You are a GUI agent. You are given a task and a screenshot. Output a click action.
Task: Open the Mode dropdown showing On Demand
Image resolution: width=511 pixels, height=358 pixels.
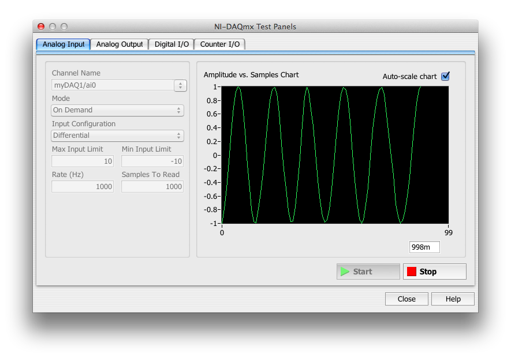tap(118, 110)
